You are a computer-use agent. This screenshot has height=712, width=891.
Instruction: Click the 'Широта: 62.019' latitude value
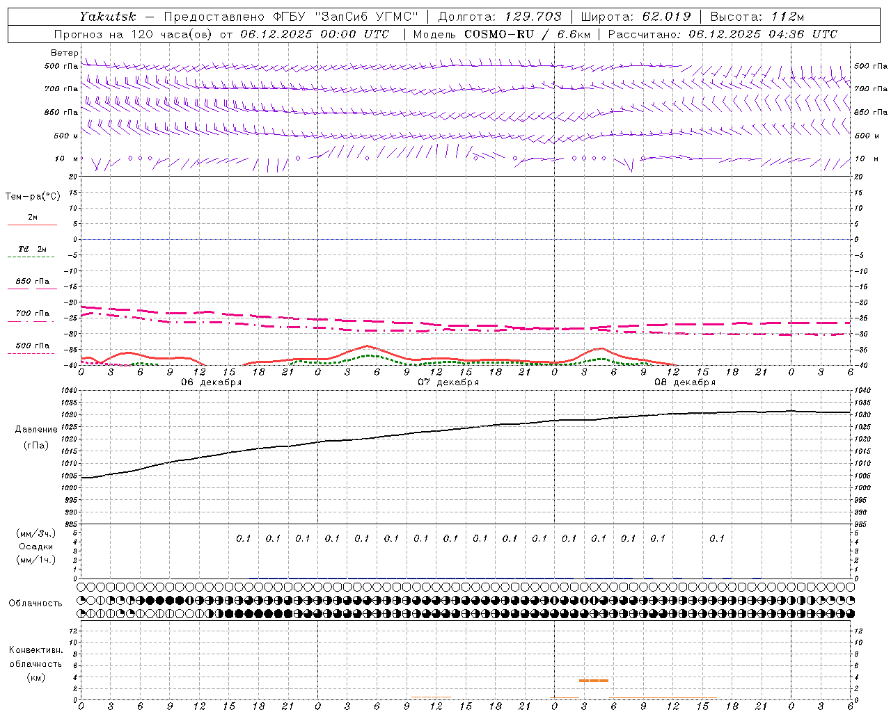point(636,17)
